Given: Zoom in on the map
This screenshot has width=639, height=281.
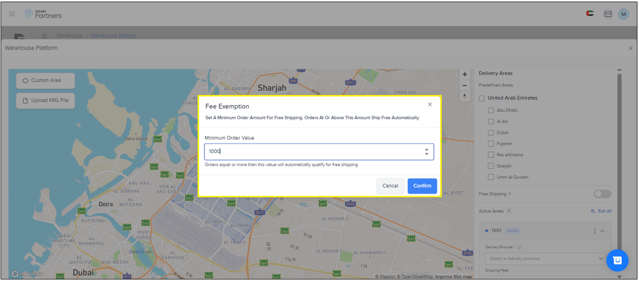Looking at the screenshot, I should point(465,74).
